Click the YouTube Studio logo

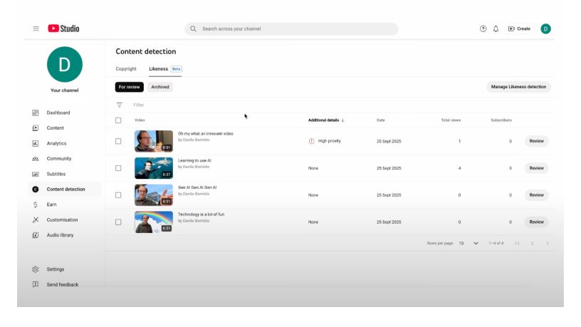pos(63,28)
